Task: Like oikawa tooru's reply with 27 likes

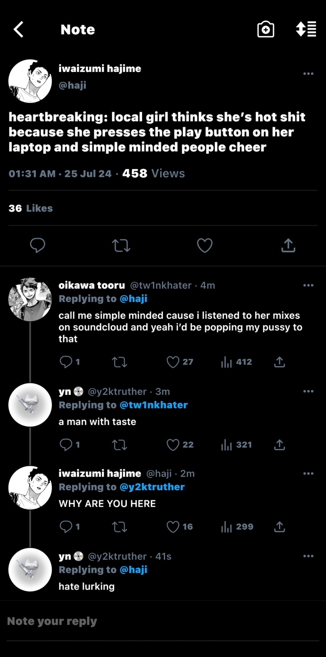Action: [173, 362]
